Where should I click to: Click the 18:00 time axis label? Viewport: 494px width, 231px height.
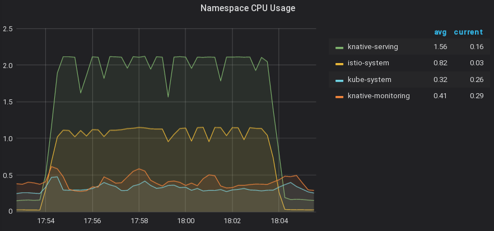[x=185, y=221]
